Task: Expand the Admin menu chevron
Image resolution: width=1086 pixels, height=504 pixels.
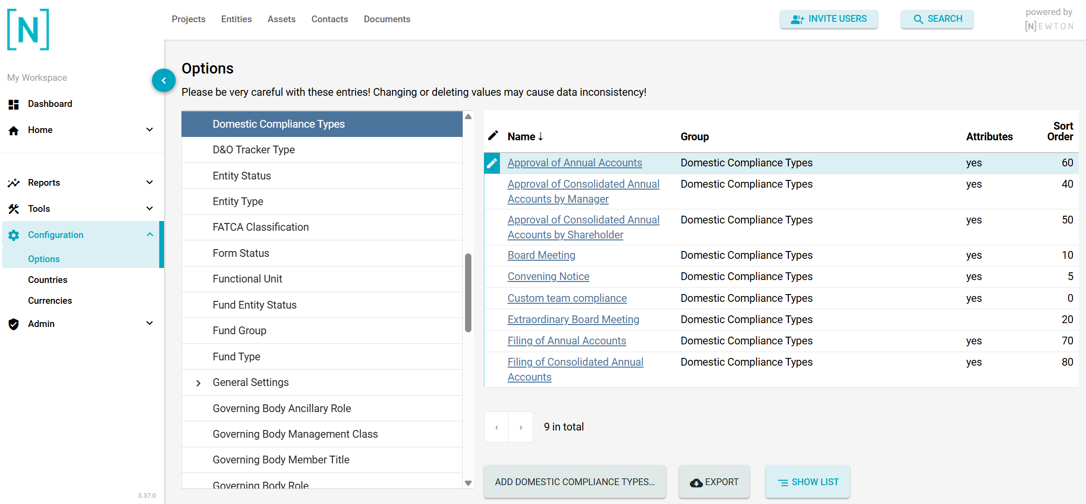Action: point(150,323)
